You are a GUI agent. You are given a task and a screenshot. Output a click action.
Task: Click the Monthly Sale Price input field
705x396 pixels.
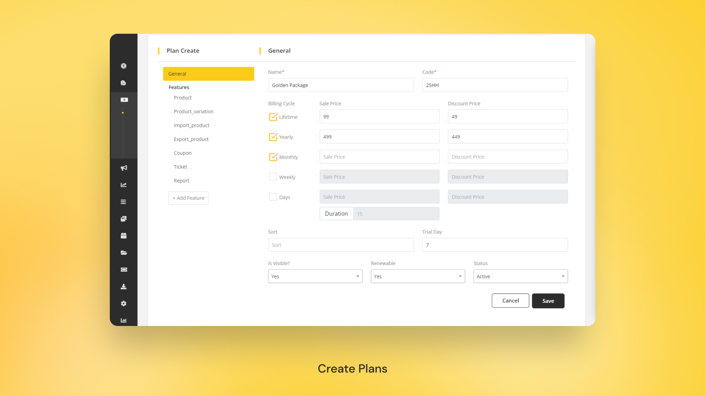click(x=379, y=157)
